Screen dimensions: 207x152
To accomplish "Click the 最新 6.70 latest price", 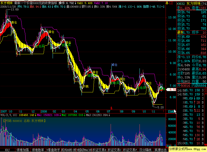I will pyautogui.click(x=183, y=32).
